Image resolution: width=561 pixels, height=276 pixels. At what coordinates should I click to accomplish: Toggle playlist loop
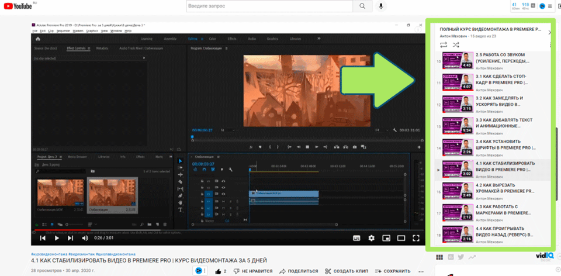(x=444, y=45)
